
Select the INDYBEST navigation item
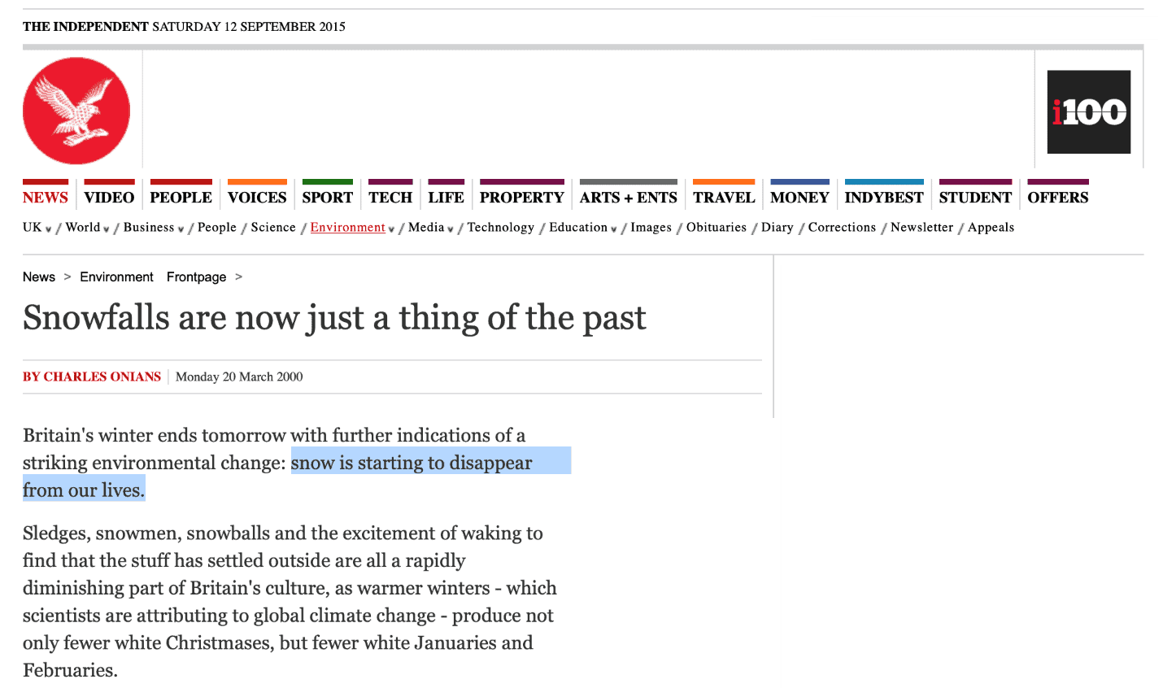pos(883,198)
